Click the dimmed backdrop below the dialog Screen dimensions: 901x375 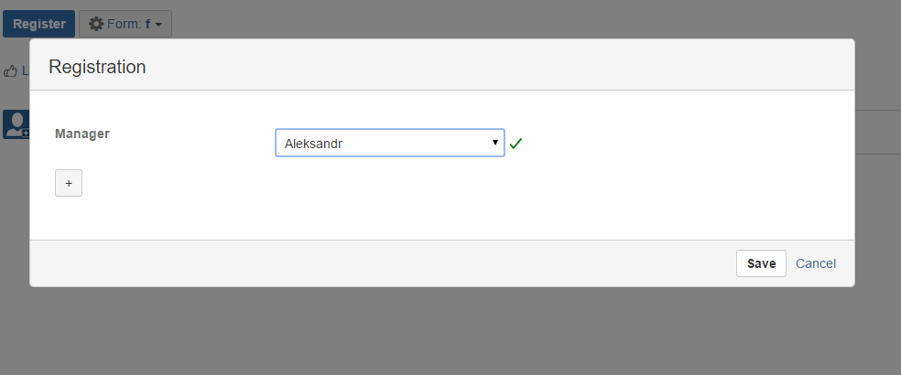pos(449,334)
